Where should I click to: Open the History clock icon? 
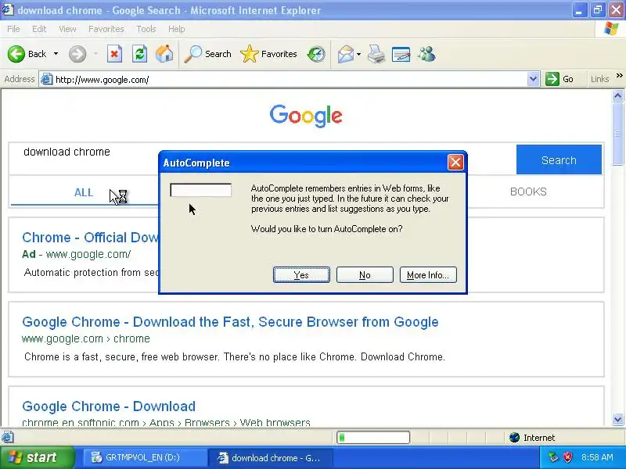pyautogui.click(x=316, y=54)
